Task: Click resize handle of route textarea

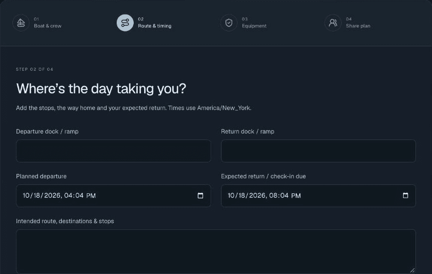Action: tap(412, 271)
